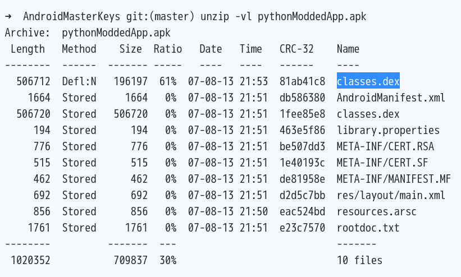461x277 pixels.
Task: Click the META-INF/CERT.SF file name
Action: tap(382, 163)
